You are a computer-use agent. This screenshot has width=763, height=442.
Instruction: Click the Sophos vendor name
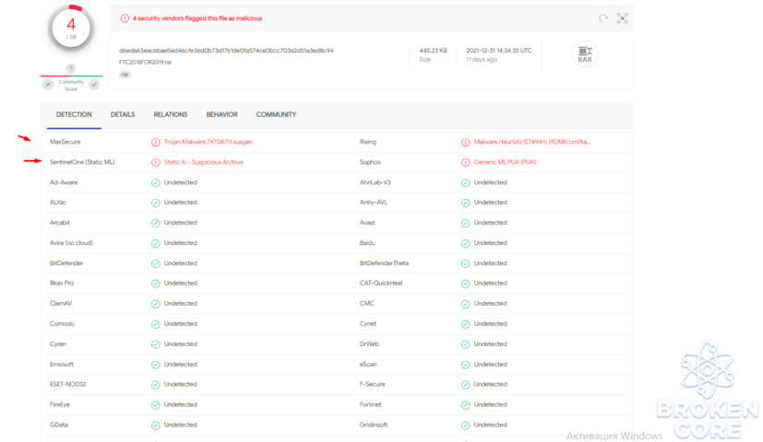coord(370,162)
